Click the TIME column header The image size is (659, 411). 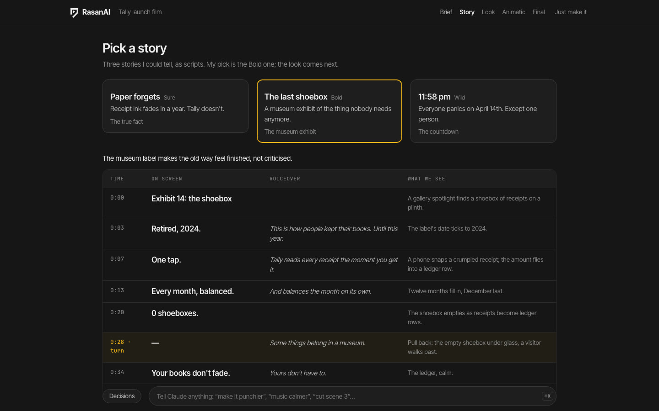(x=117, y=179)
